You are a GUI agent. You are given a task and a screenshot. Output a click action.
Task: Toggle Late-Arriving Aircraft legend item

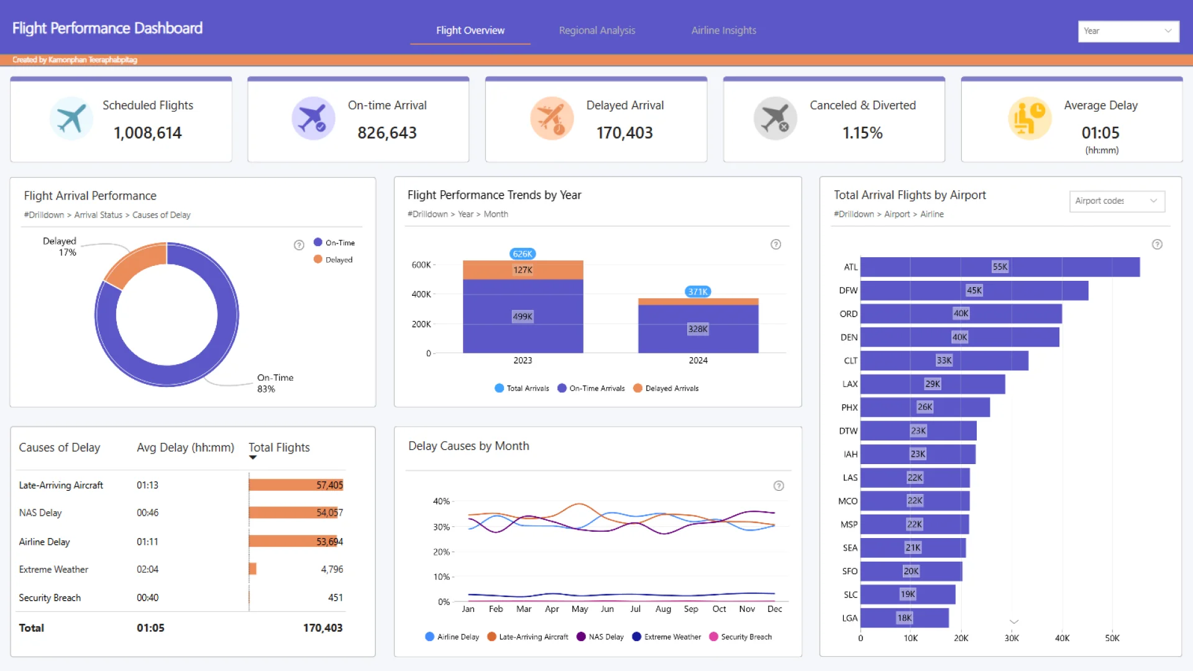click(528, 637)
